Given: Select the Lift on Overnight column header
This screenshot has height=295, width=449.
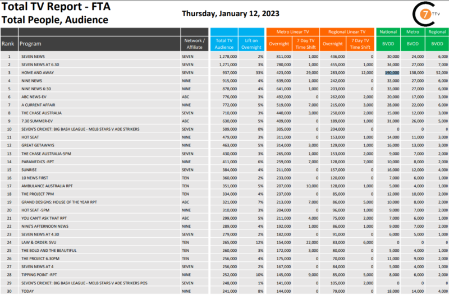Looking at the screenshot, I should point(251,43).
